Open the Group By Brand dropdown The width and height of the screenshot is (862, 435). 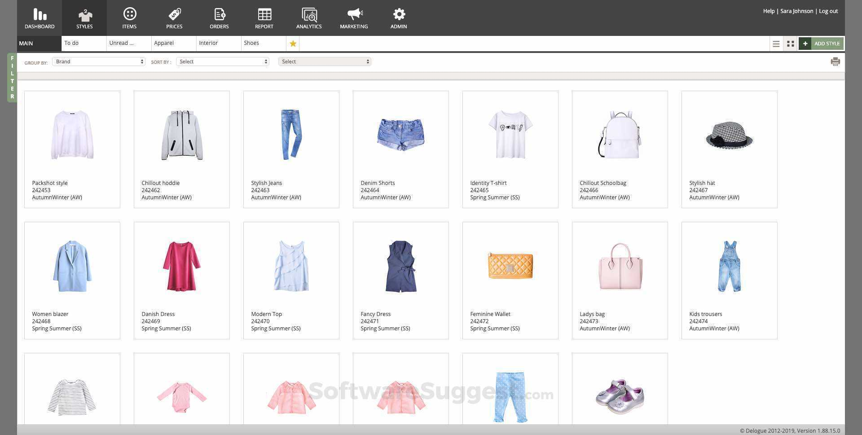point(99,62)
